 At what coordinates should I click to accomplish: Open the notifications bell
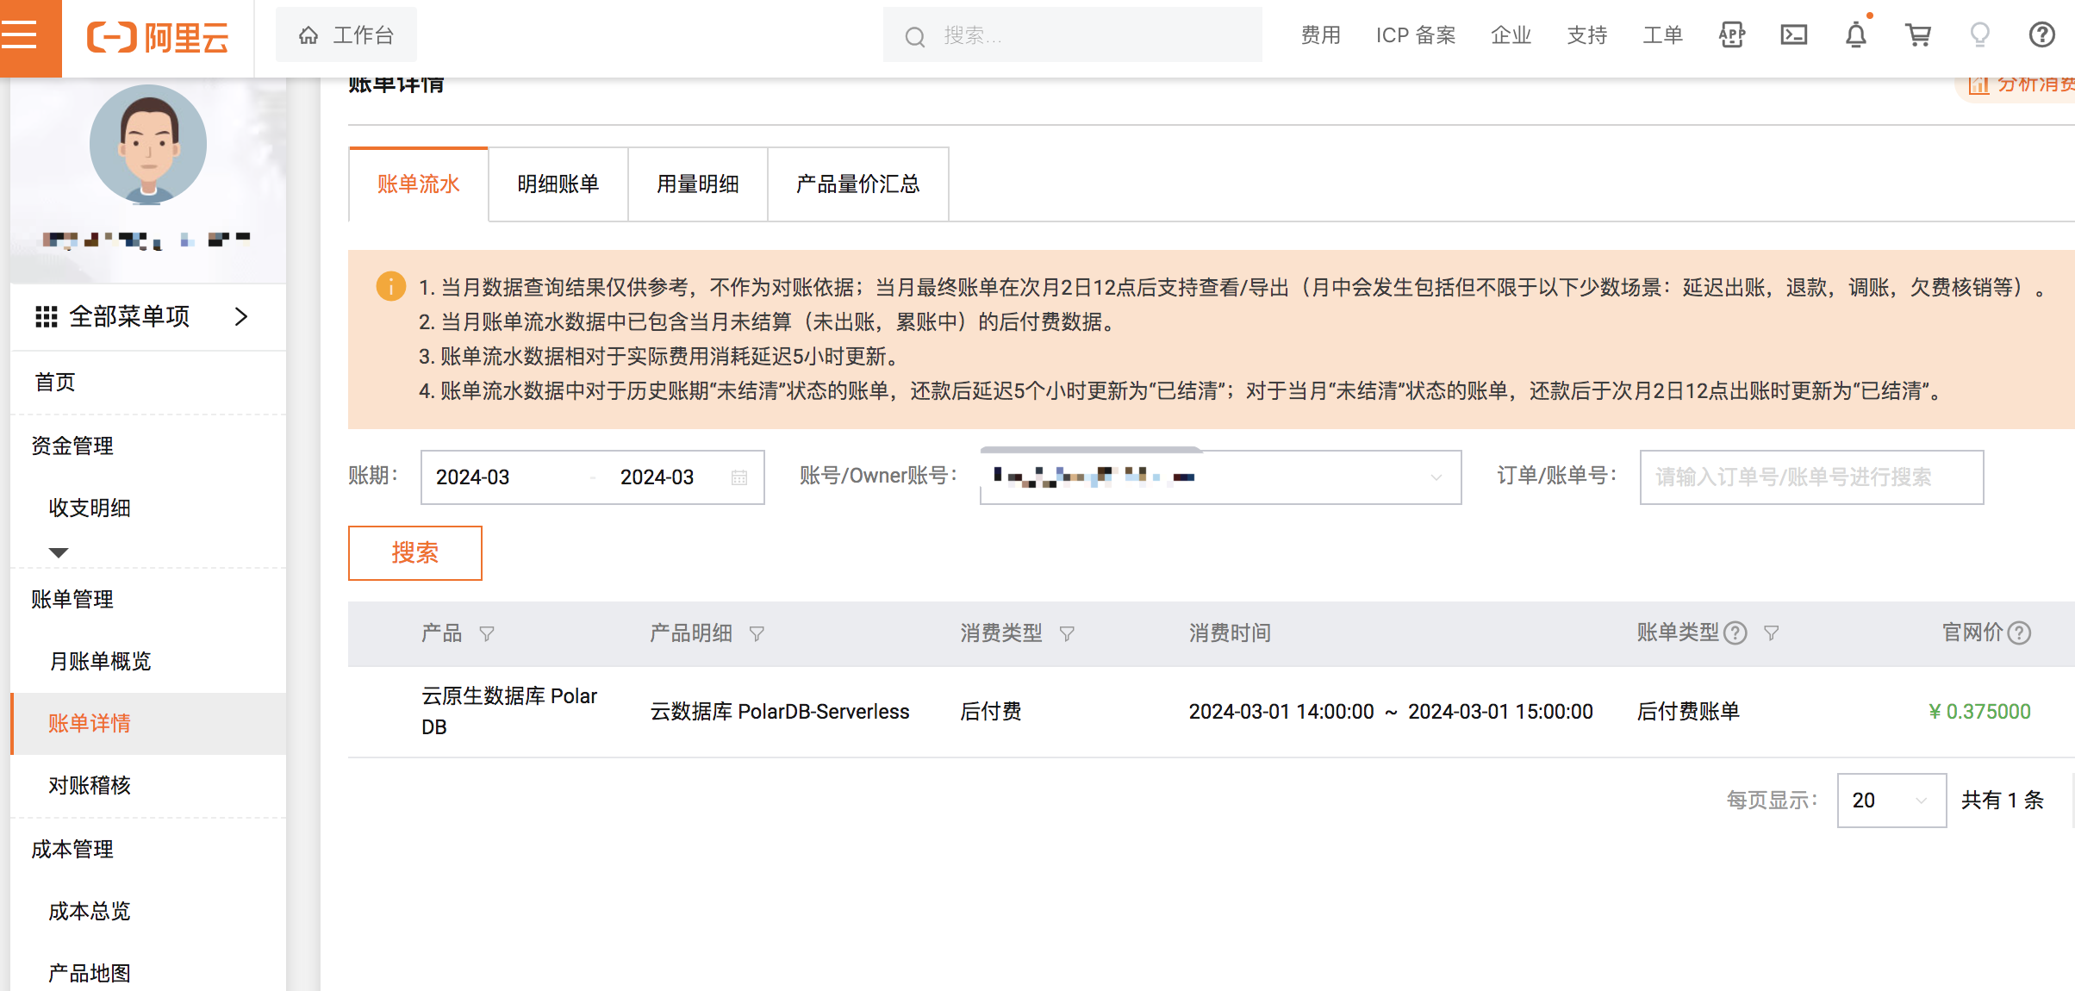[x=1856, y=34]
